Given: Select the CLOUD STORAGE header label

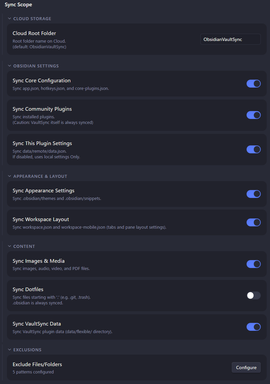Looking at the screenshot, I should (32, 19).
